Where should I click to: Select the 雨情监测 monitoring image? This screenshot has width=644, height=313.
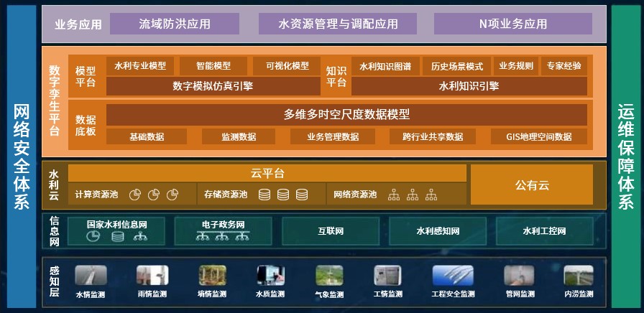(152, 275)
